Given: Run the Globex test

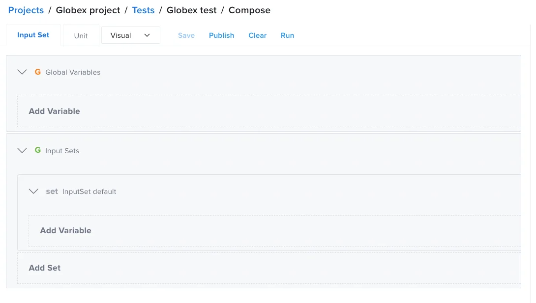Looking at the screenshot, I should [288, 35].
